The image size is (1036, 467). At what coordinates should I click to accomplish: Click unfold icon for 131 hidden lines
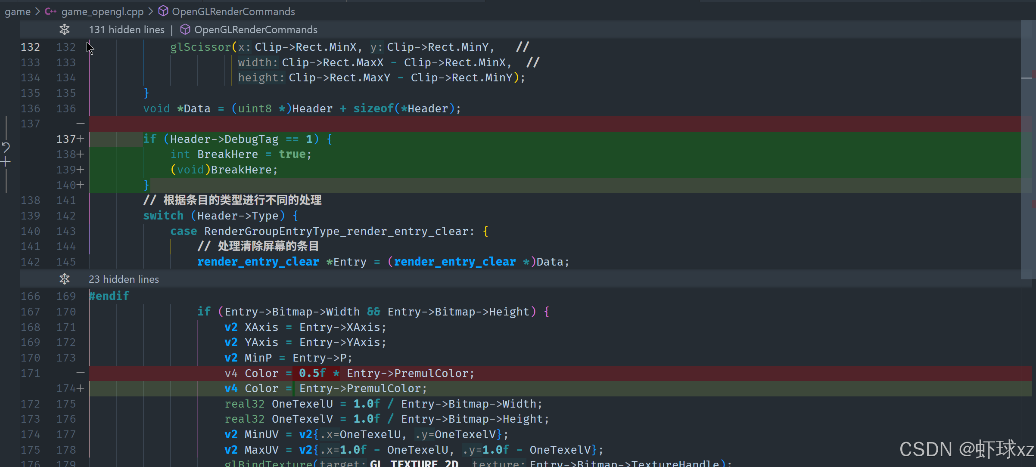pos(65,29)
